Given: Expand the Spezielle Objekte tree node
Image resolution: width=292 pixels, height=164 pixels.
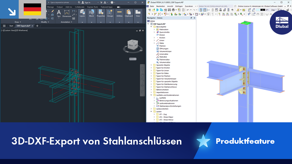Looking at the screenshot, I should [x=151, y=65].
